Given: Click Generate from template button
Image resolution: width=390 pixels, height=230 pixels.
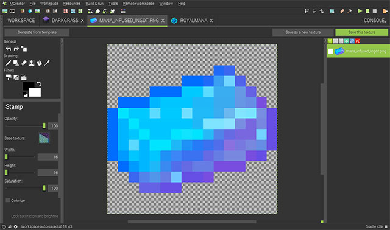Looking at the screenshot, I should 37,32.
